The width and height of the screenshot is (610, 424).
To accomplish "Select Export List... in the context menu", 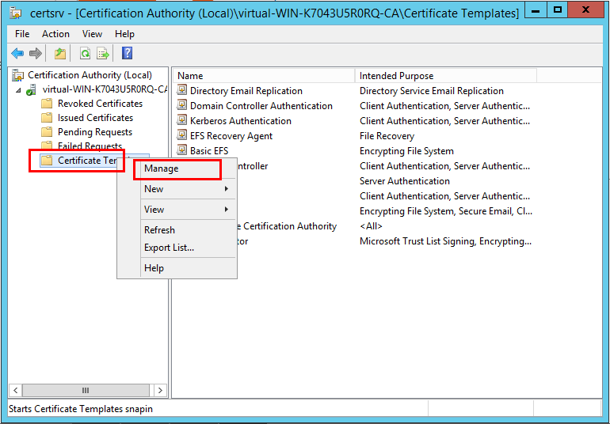I will (169, 248).
